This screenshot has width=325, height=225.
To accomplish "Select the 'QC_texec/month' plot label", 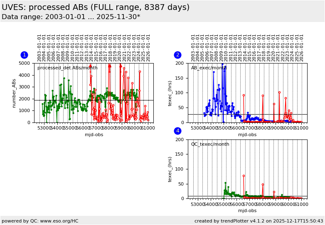I will 211,144.
